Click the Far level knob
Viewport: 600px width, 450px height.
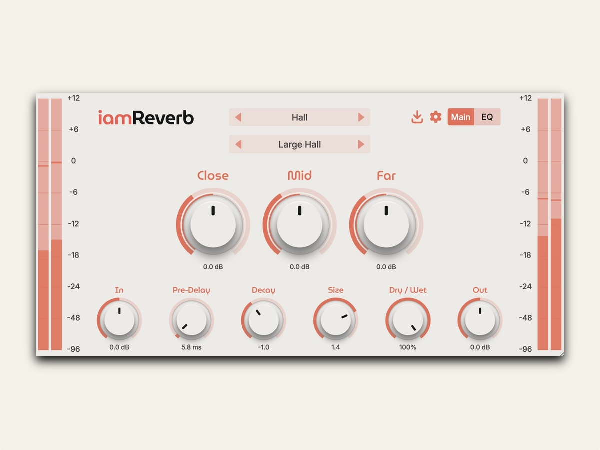point(386,224)
